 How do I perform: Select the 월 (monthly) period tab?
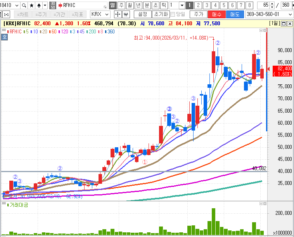130,5
